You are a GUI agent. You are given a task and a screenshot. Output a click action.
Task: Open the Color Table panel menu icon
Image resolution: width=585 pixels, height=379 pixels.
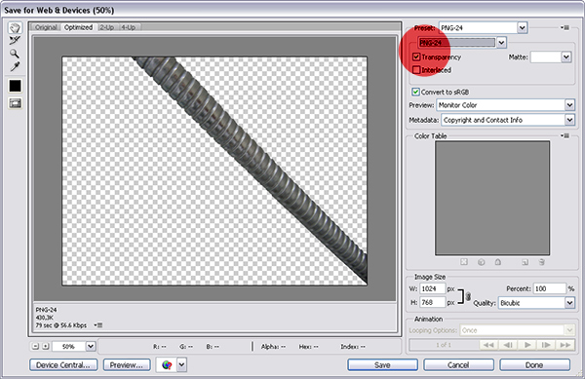click(x=565, y=136)
